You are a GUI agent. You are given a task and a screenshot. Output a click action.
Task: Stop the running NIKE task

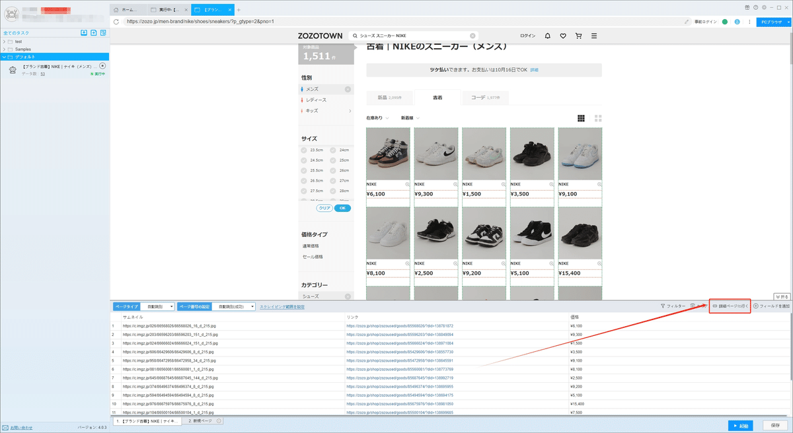tap(102, 66)
